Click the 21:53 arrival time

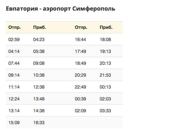pos(105,75)
